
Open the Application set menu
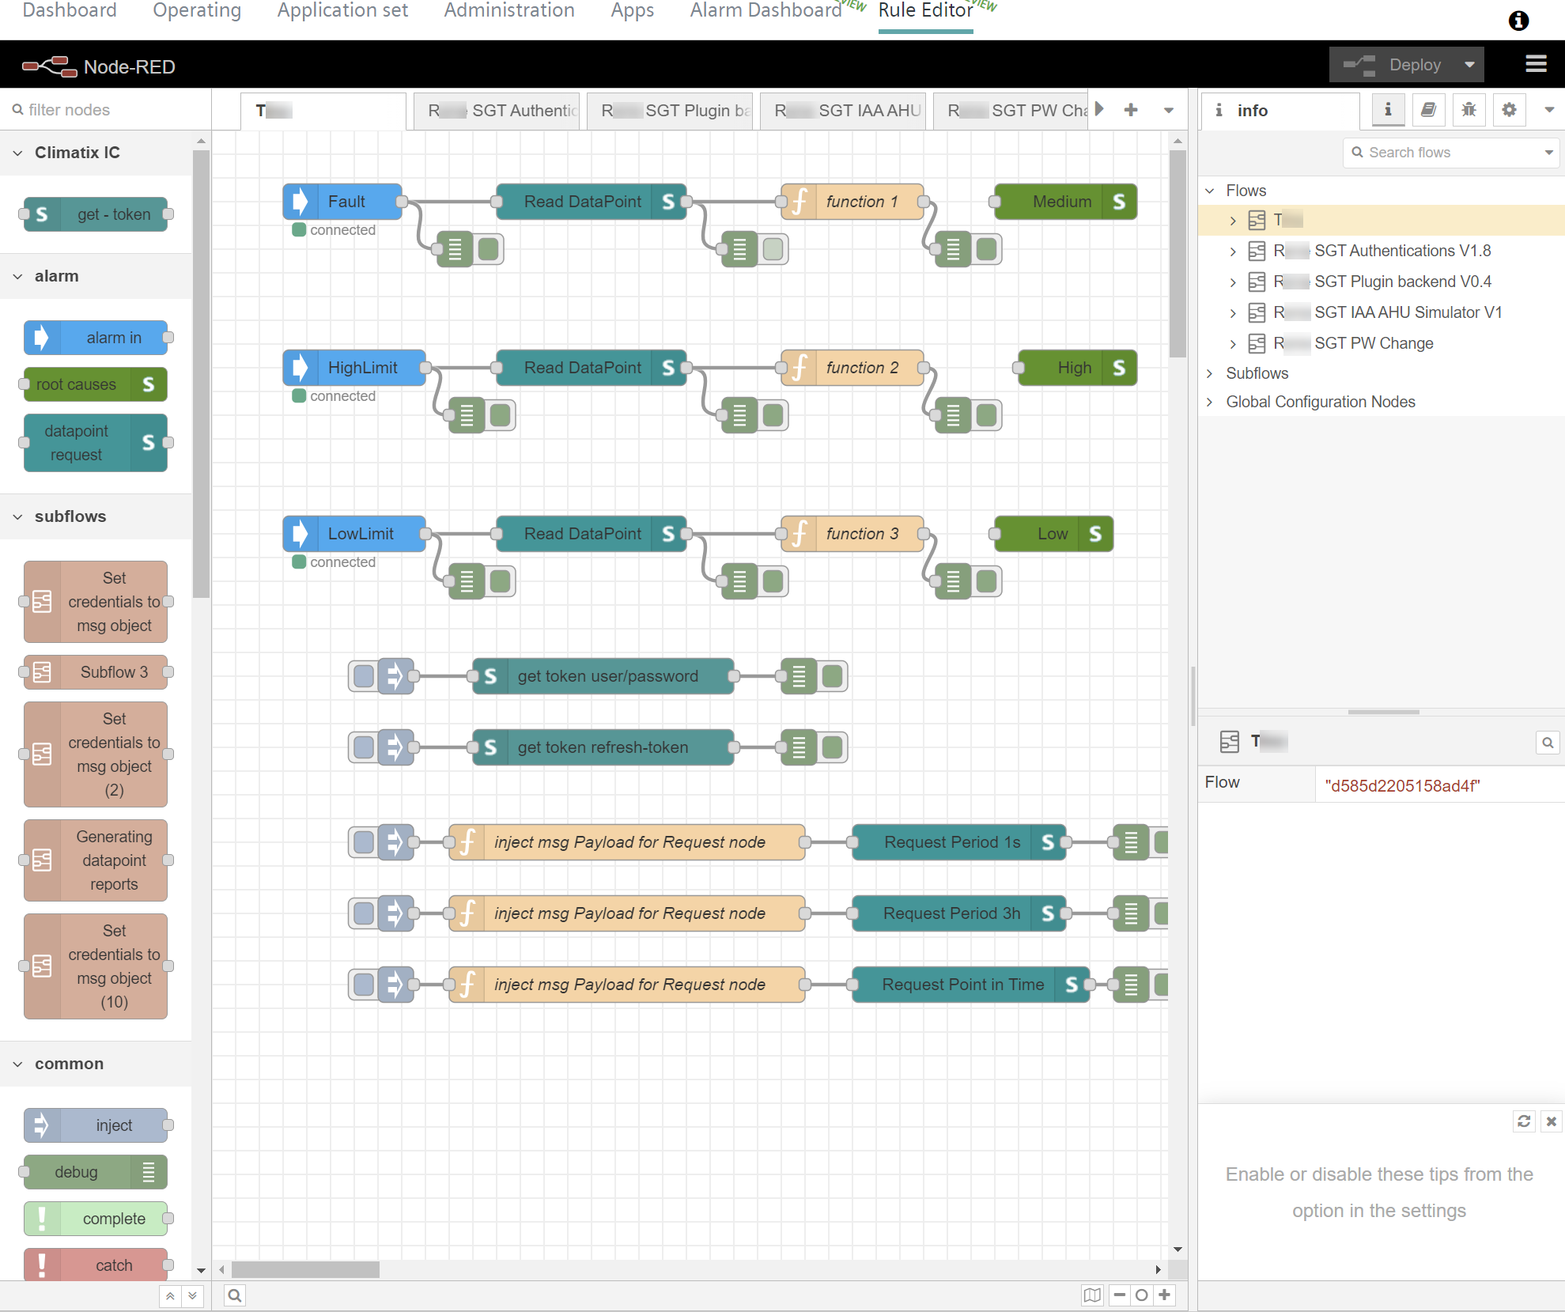(x=342, y=11)
